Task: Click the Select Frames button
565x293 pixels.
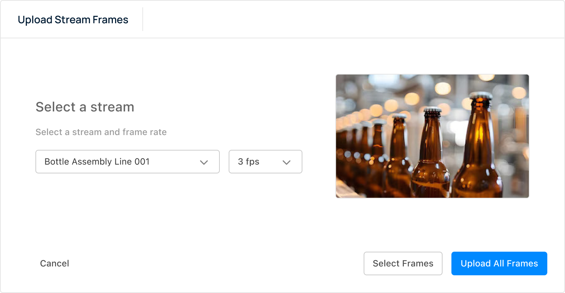Action: point(403,263)
